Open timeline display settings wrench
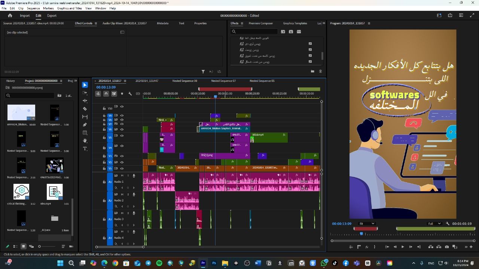The height and width of the screenshot is (269, 479). (130, 94)
